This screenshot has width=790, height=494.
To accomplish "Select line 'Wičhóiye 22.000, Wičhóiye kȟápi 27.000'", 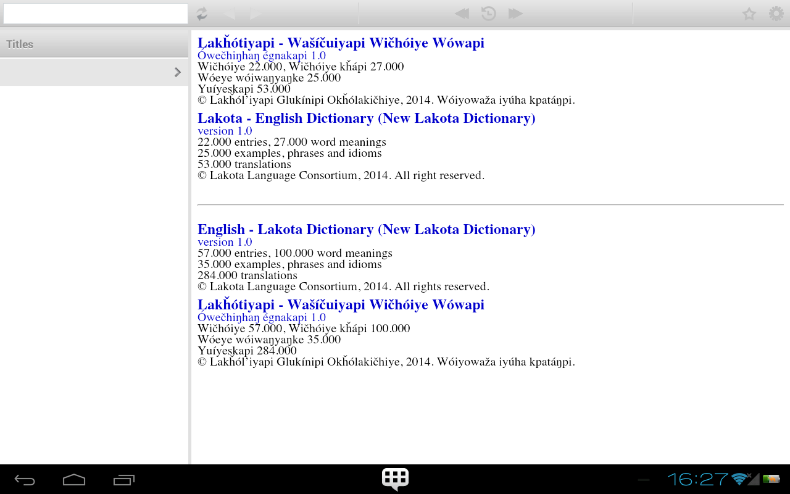I will pos(301,67).
